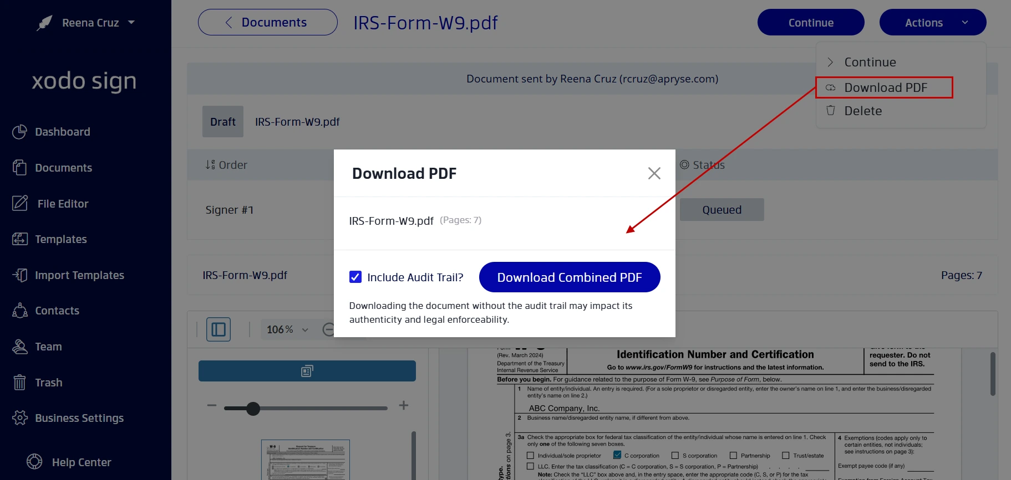Screen dimensions: 1011x480
Task: Click the Trash bin icon
Action: tap(19, 383)
